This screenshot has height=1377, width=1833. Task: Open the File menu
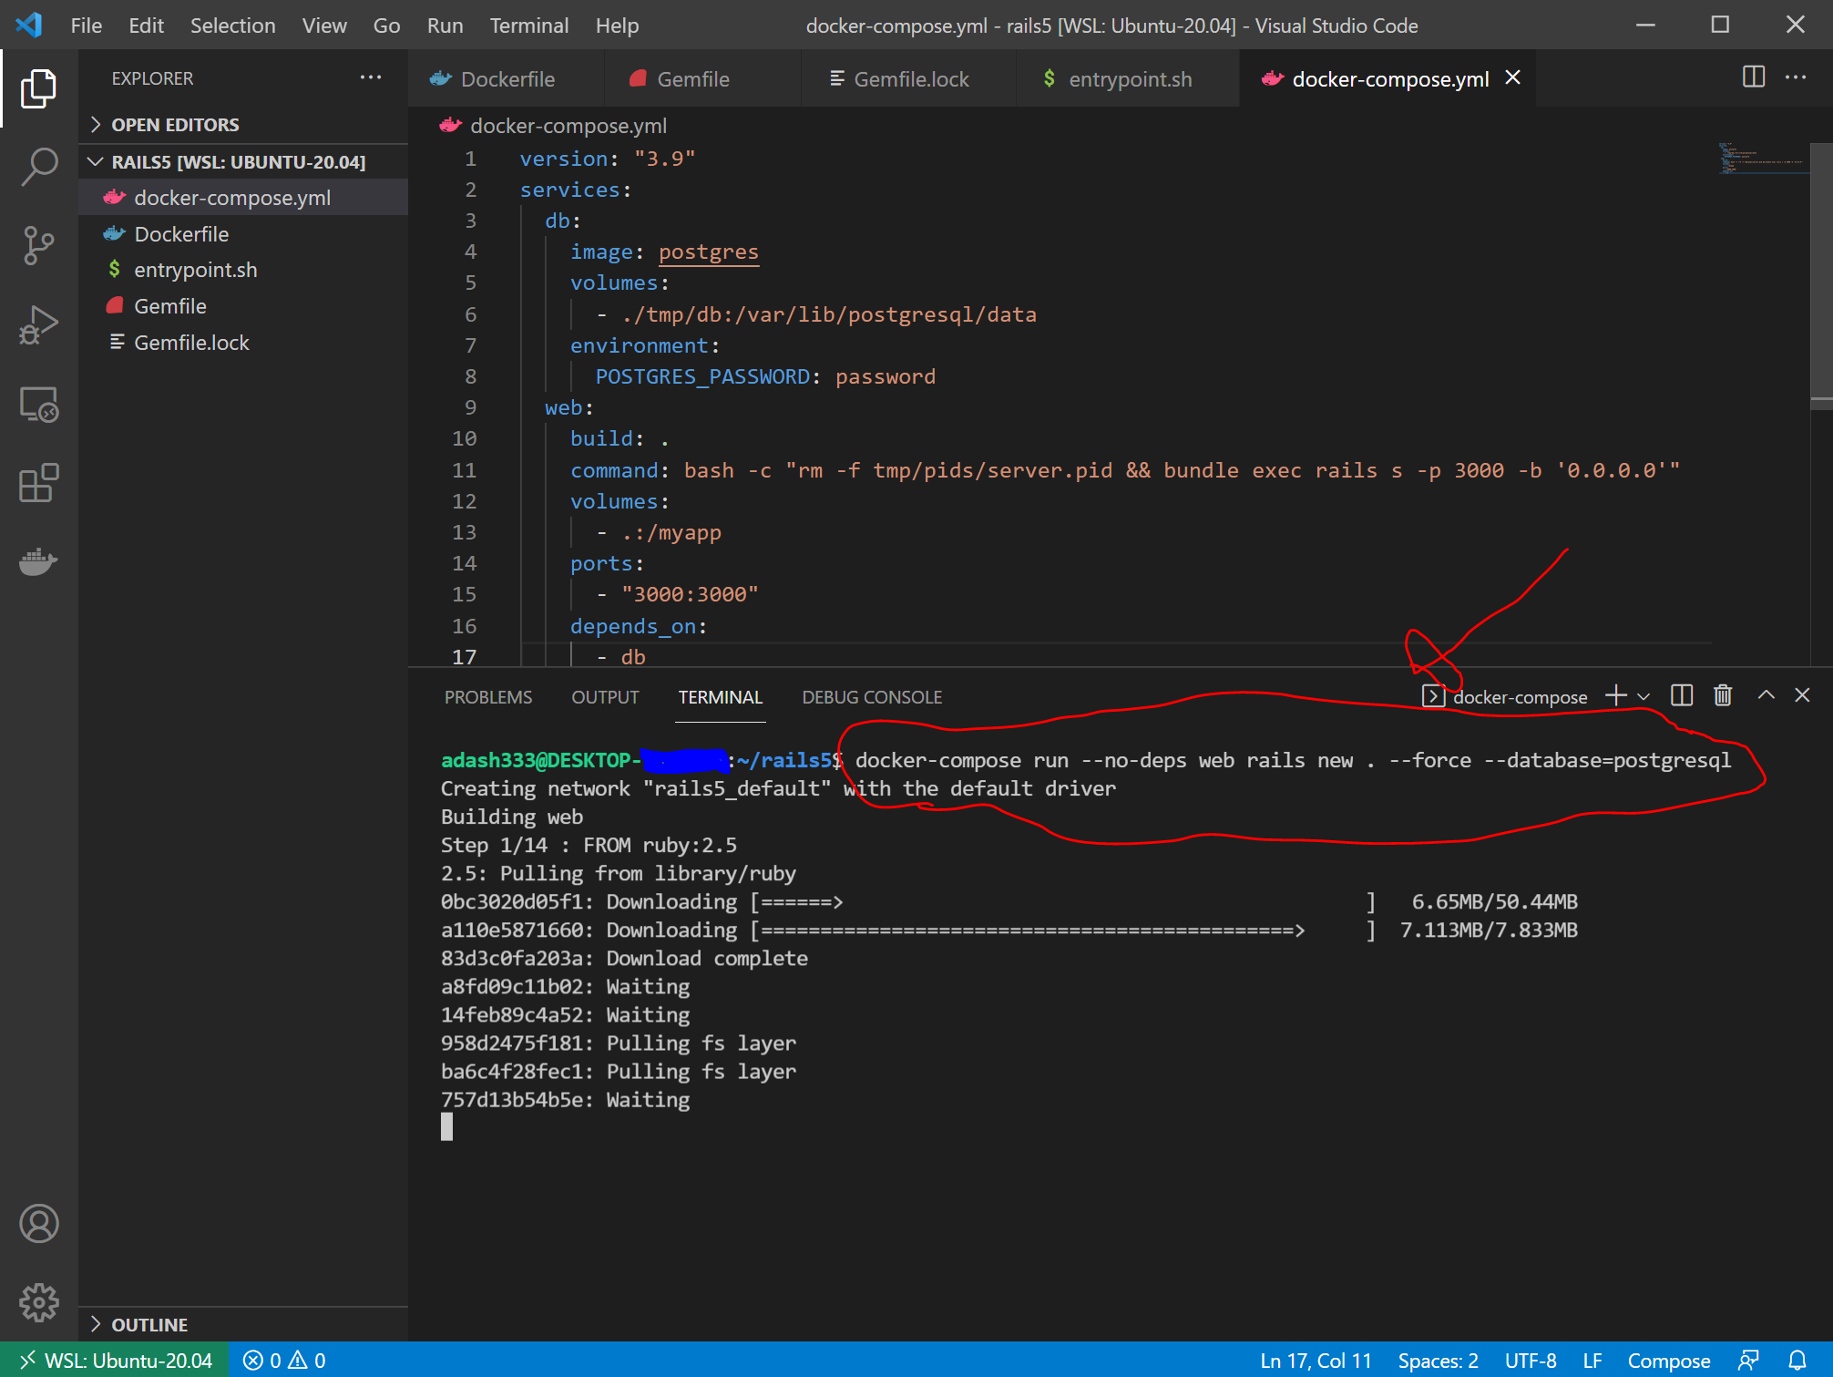point(86,26)
